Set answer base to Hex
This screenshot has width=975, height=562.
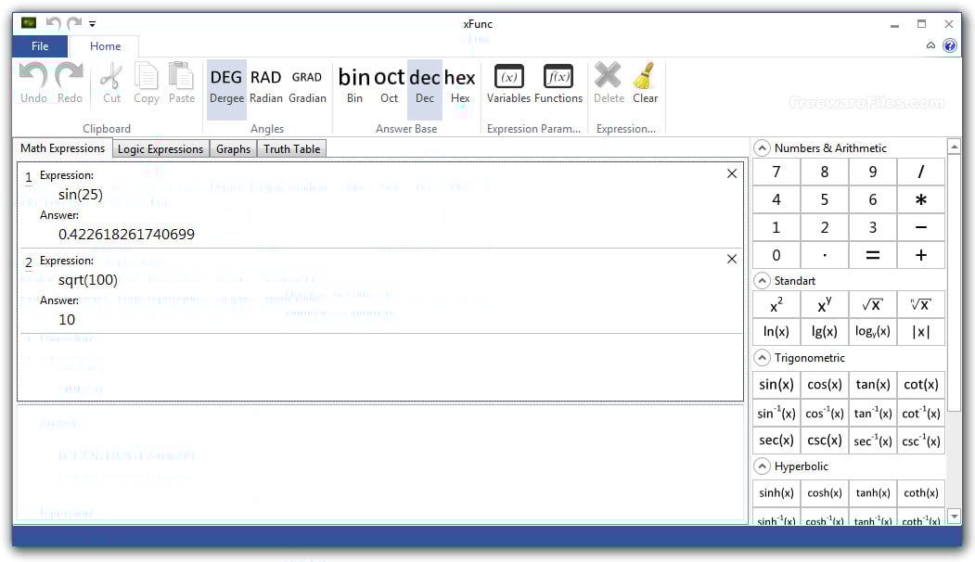pyautogui.click(x=460, y=83)
